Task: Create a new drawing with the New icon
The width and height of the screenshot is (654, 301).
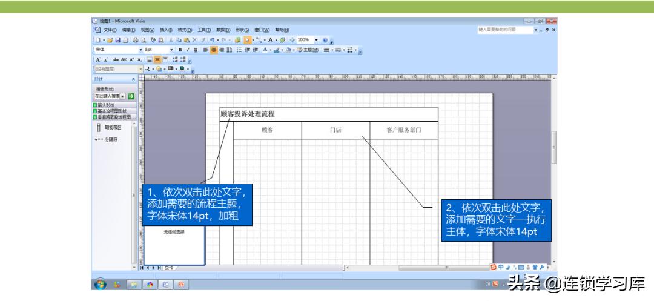Action: (98, 40)
